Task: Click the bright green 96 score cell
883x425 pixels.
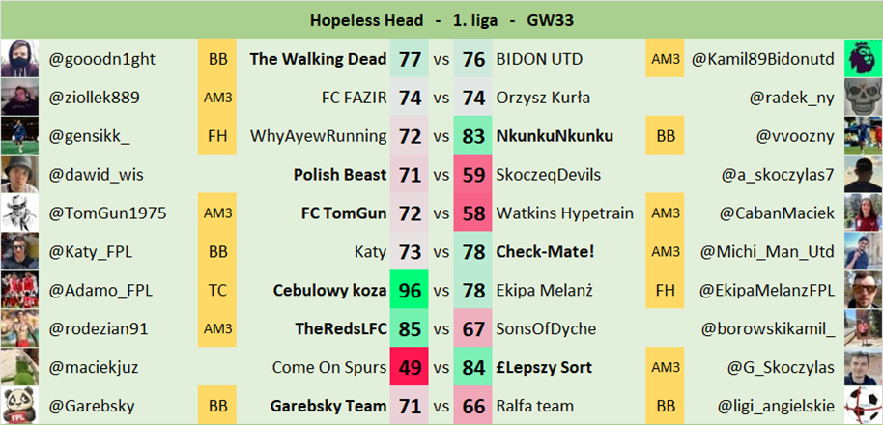Action: click(410, 290)
